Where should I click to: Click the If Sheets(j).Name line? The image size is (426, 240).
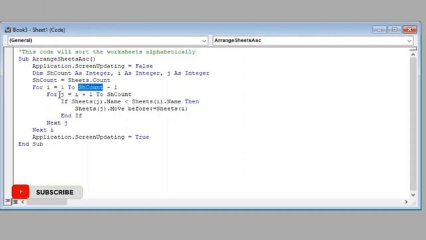coord(130,101)
